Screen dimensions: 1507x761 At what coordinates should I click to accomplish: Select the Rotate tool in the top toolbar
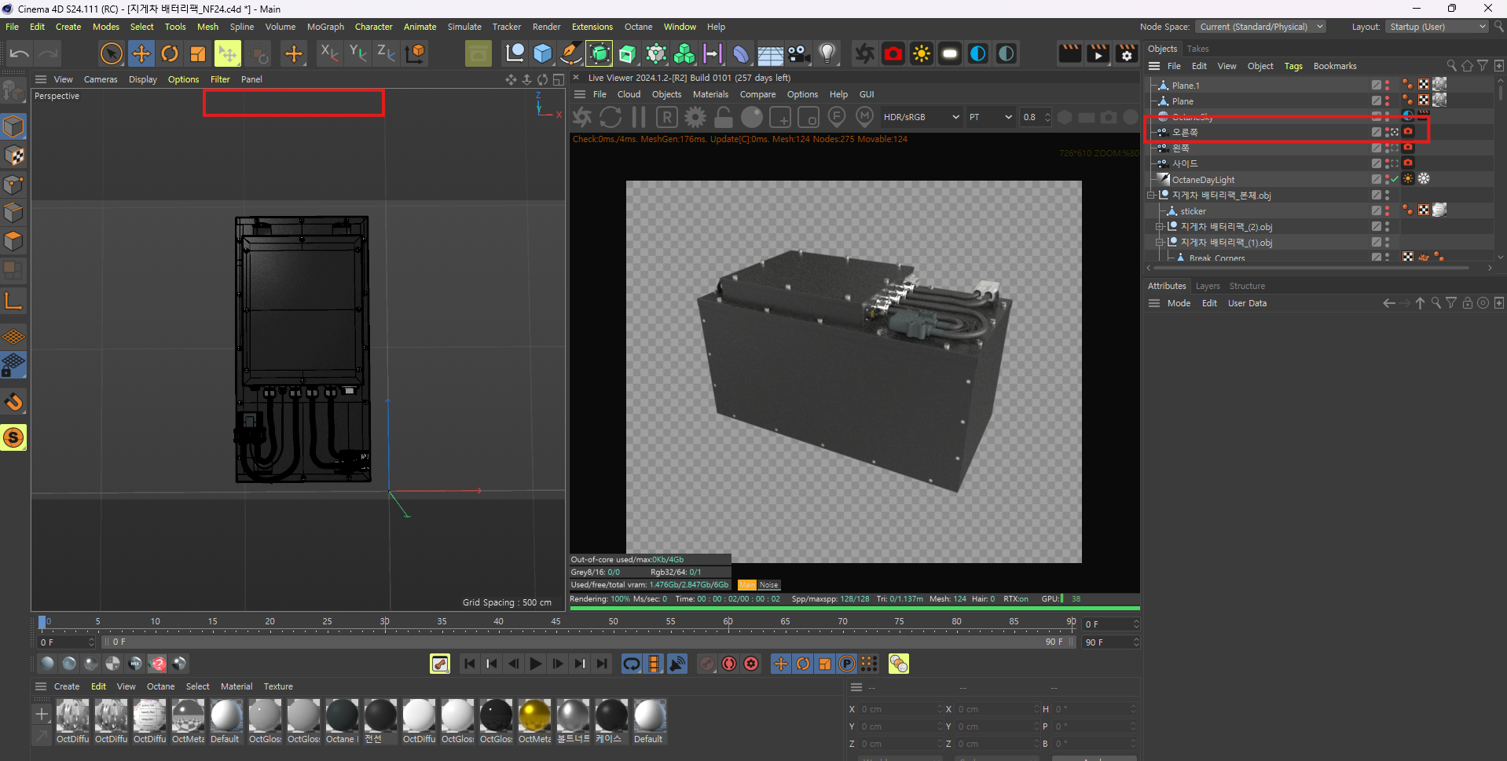[169, 53]
